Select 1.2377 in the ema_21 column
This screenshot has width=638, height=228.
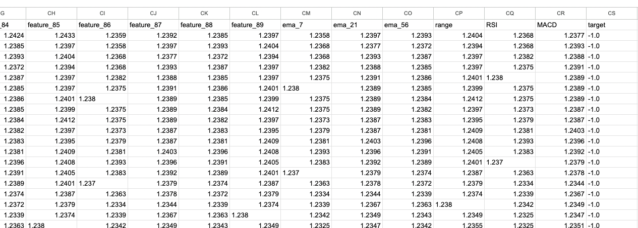(357, 46)
